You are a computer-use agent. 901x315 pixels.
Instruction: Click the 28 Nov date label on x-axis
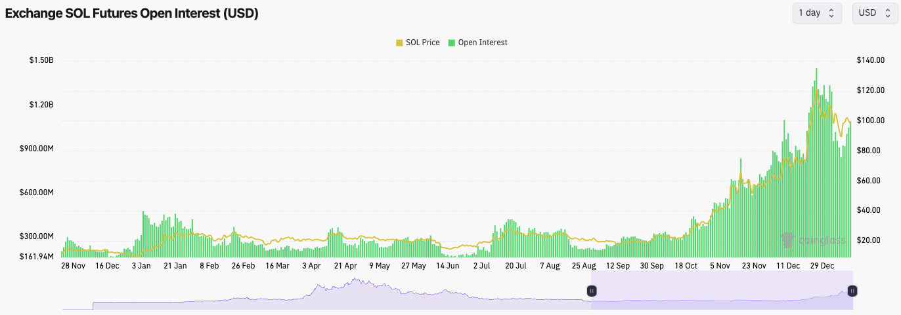pos(73,266)
